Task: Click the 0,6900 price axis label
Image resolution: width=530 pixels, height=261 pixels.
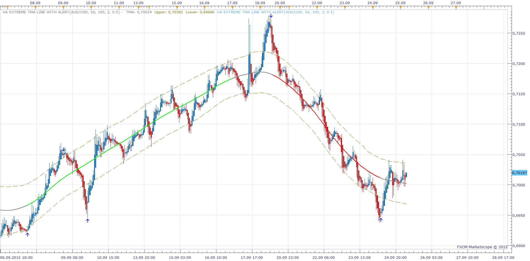Action: pyautogui.click(x=519, y=246)
